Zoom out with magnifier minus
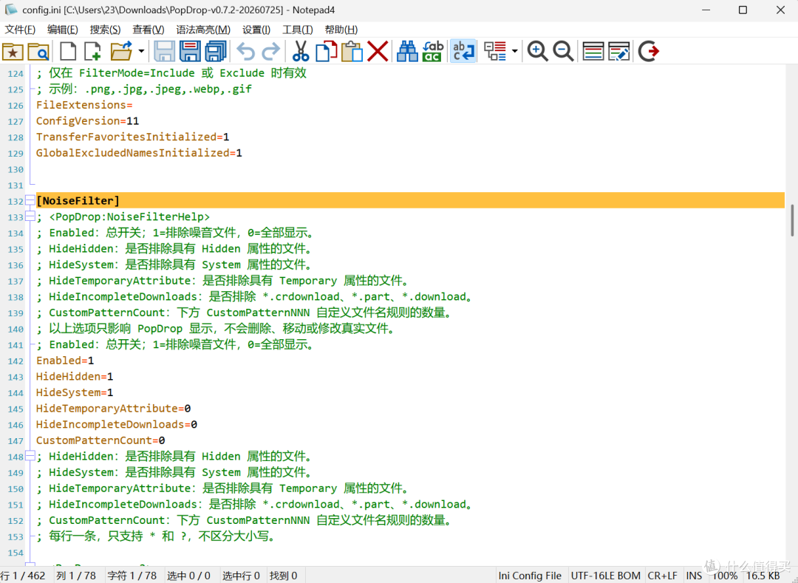Image resolution: width=798 pixels, height=583 pixels. [563, 52]
